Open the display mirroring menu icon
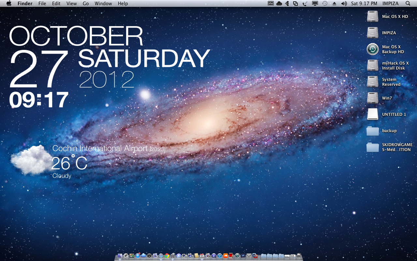417x261 pixels. tap(315, 4)
